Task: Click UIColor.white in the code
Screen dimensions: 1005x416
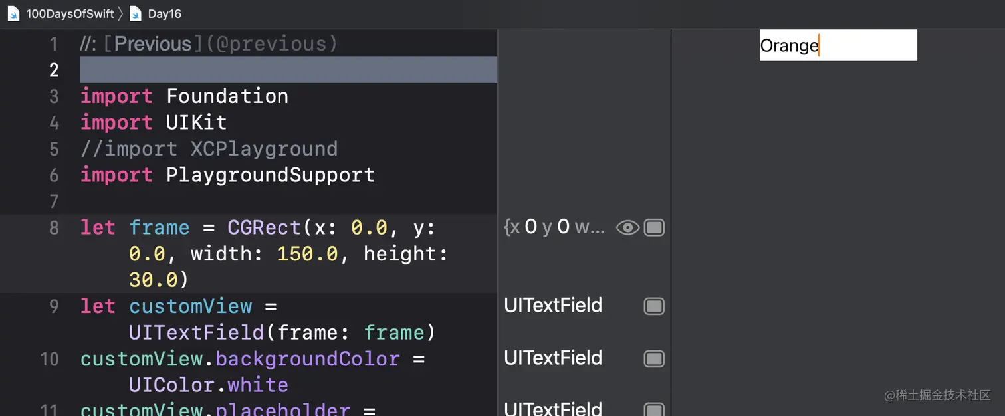Action: tap(208, 385)
